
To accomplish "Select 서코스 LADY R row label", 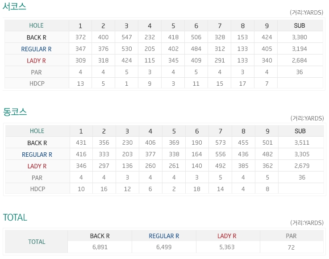I will tap(36, 61).
